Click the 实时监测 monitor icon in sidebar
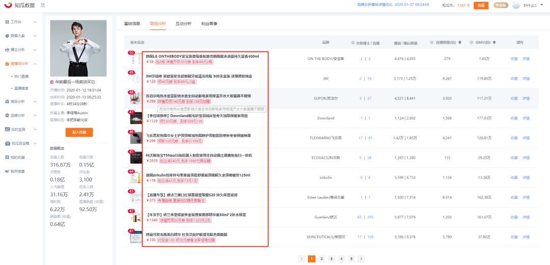Screen dimensions: 550x265 7,129
